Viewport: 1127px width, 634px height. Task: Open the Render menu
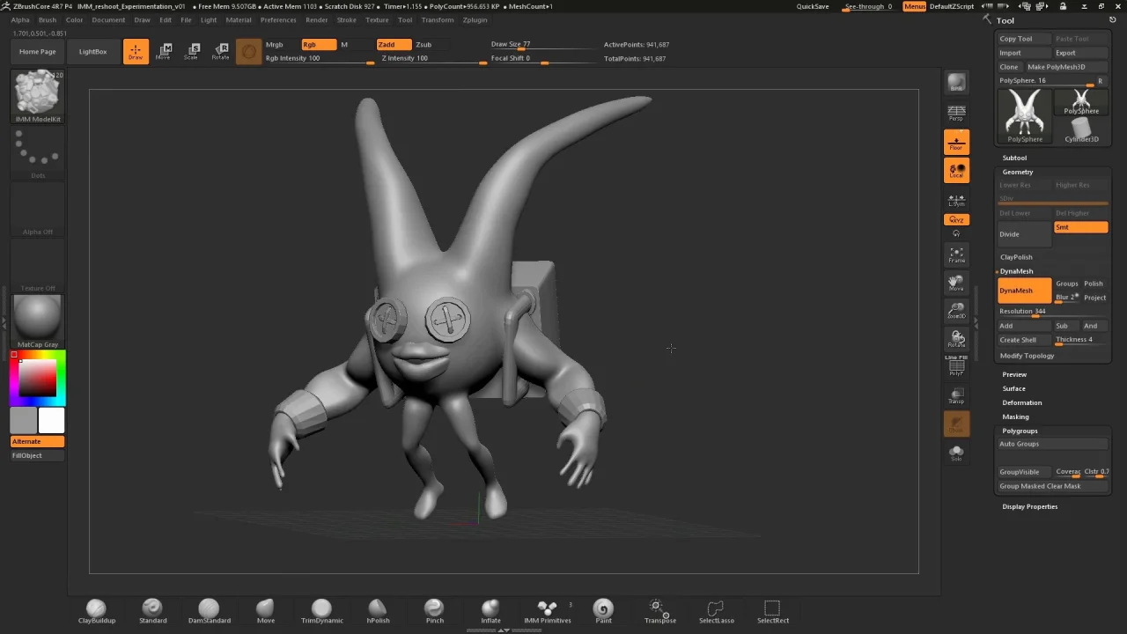[317, 19]
